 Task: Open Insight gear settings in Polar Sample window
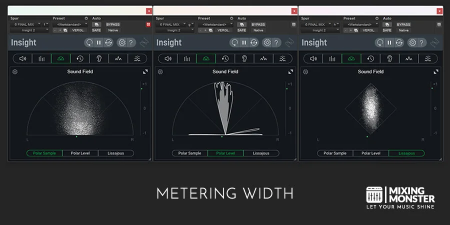tap(122, 43)
